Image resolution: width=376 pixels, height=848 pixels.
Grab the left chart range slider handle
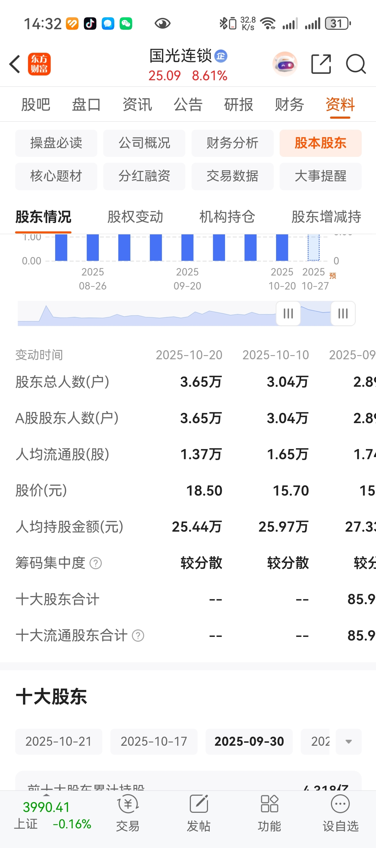[x=288, y=313]
